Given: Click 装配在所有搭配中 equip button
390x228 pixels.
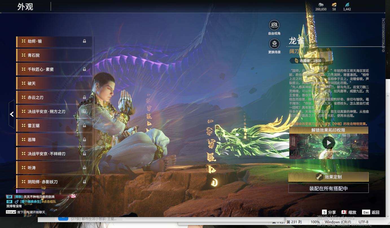Looking at the screenshot, I should tap(328, 188).
